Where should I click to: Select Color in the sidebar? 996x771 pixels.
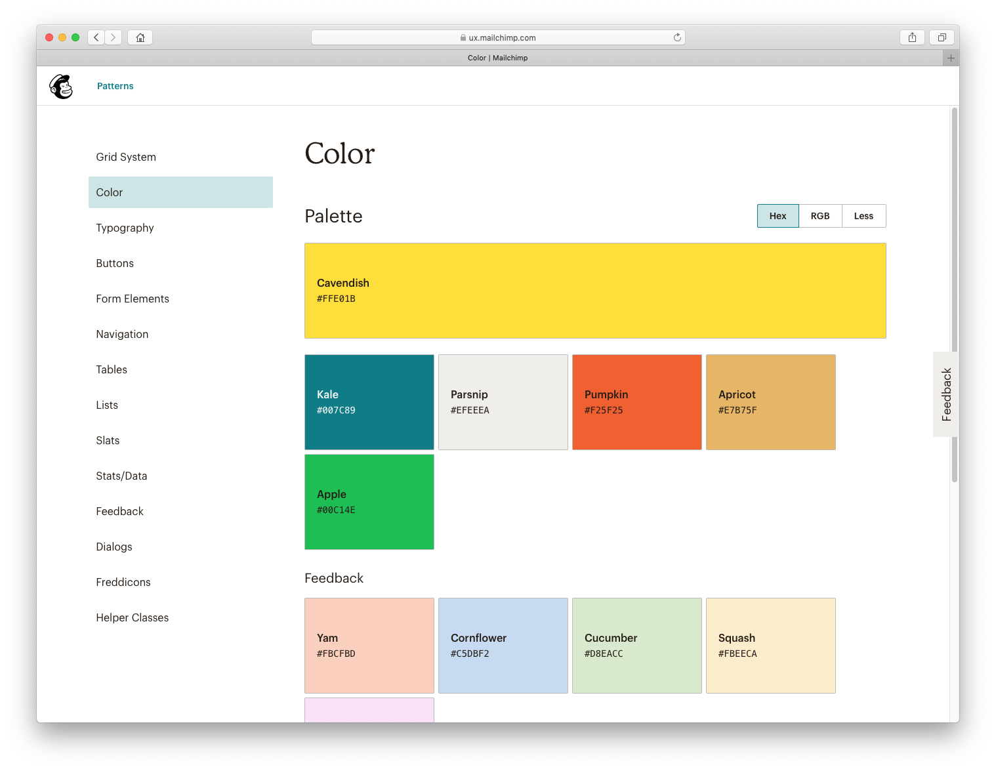[x=180, y=192]
